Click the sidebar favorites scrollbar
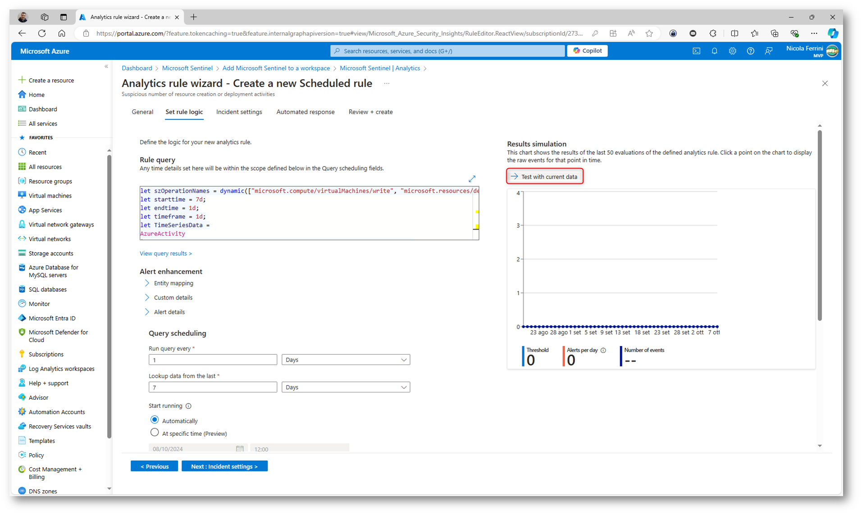 tap(109, 297)
